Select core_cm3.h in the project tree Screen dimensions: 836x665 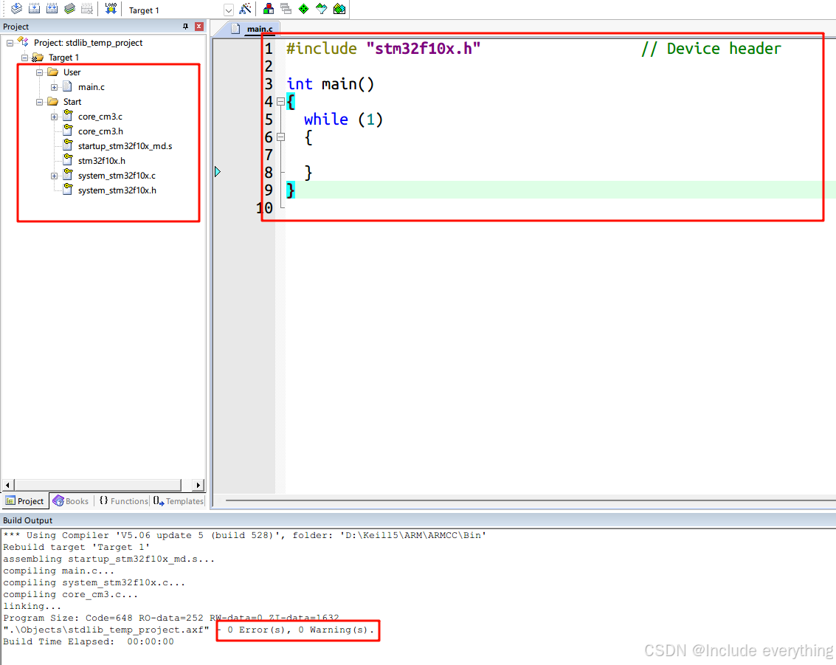pyautogui.click(x=100, y=131)
